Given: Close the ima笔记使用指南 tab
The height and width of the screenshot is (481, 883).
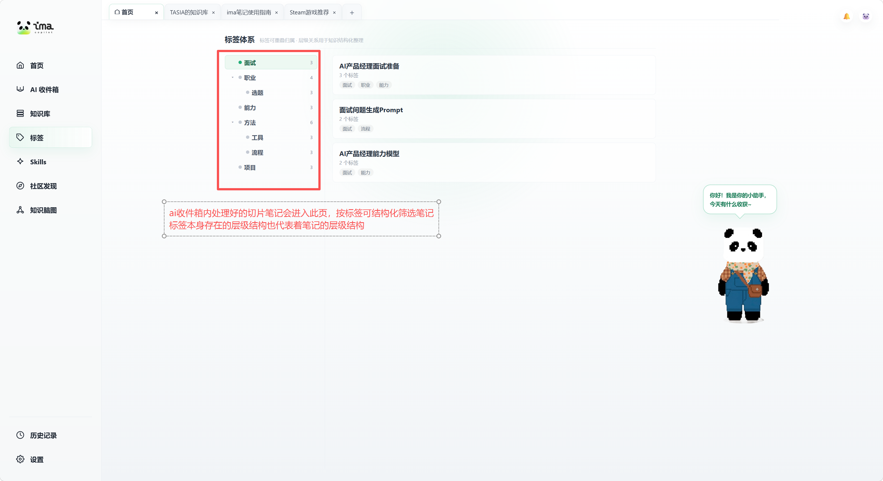Looking at the screenshot, I should click(x=276, y=13).
